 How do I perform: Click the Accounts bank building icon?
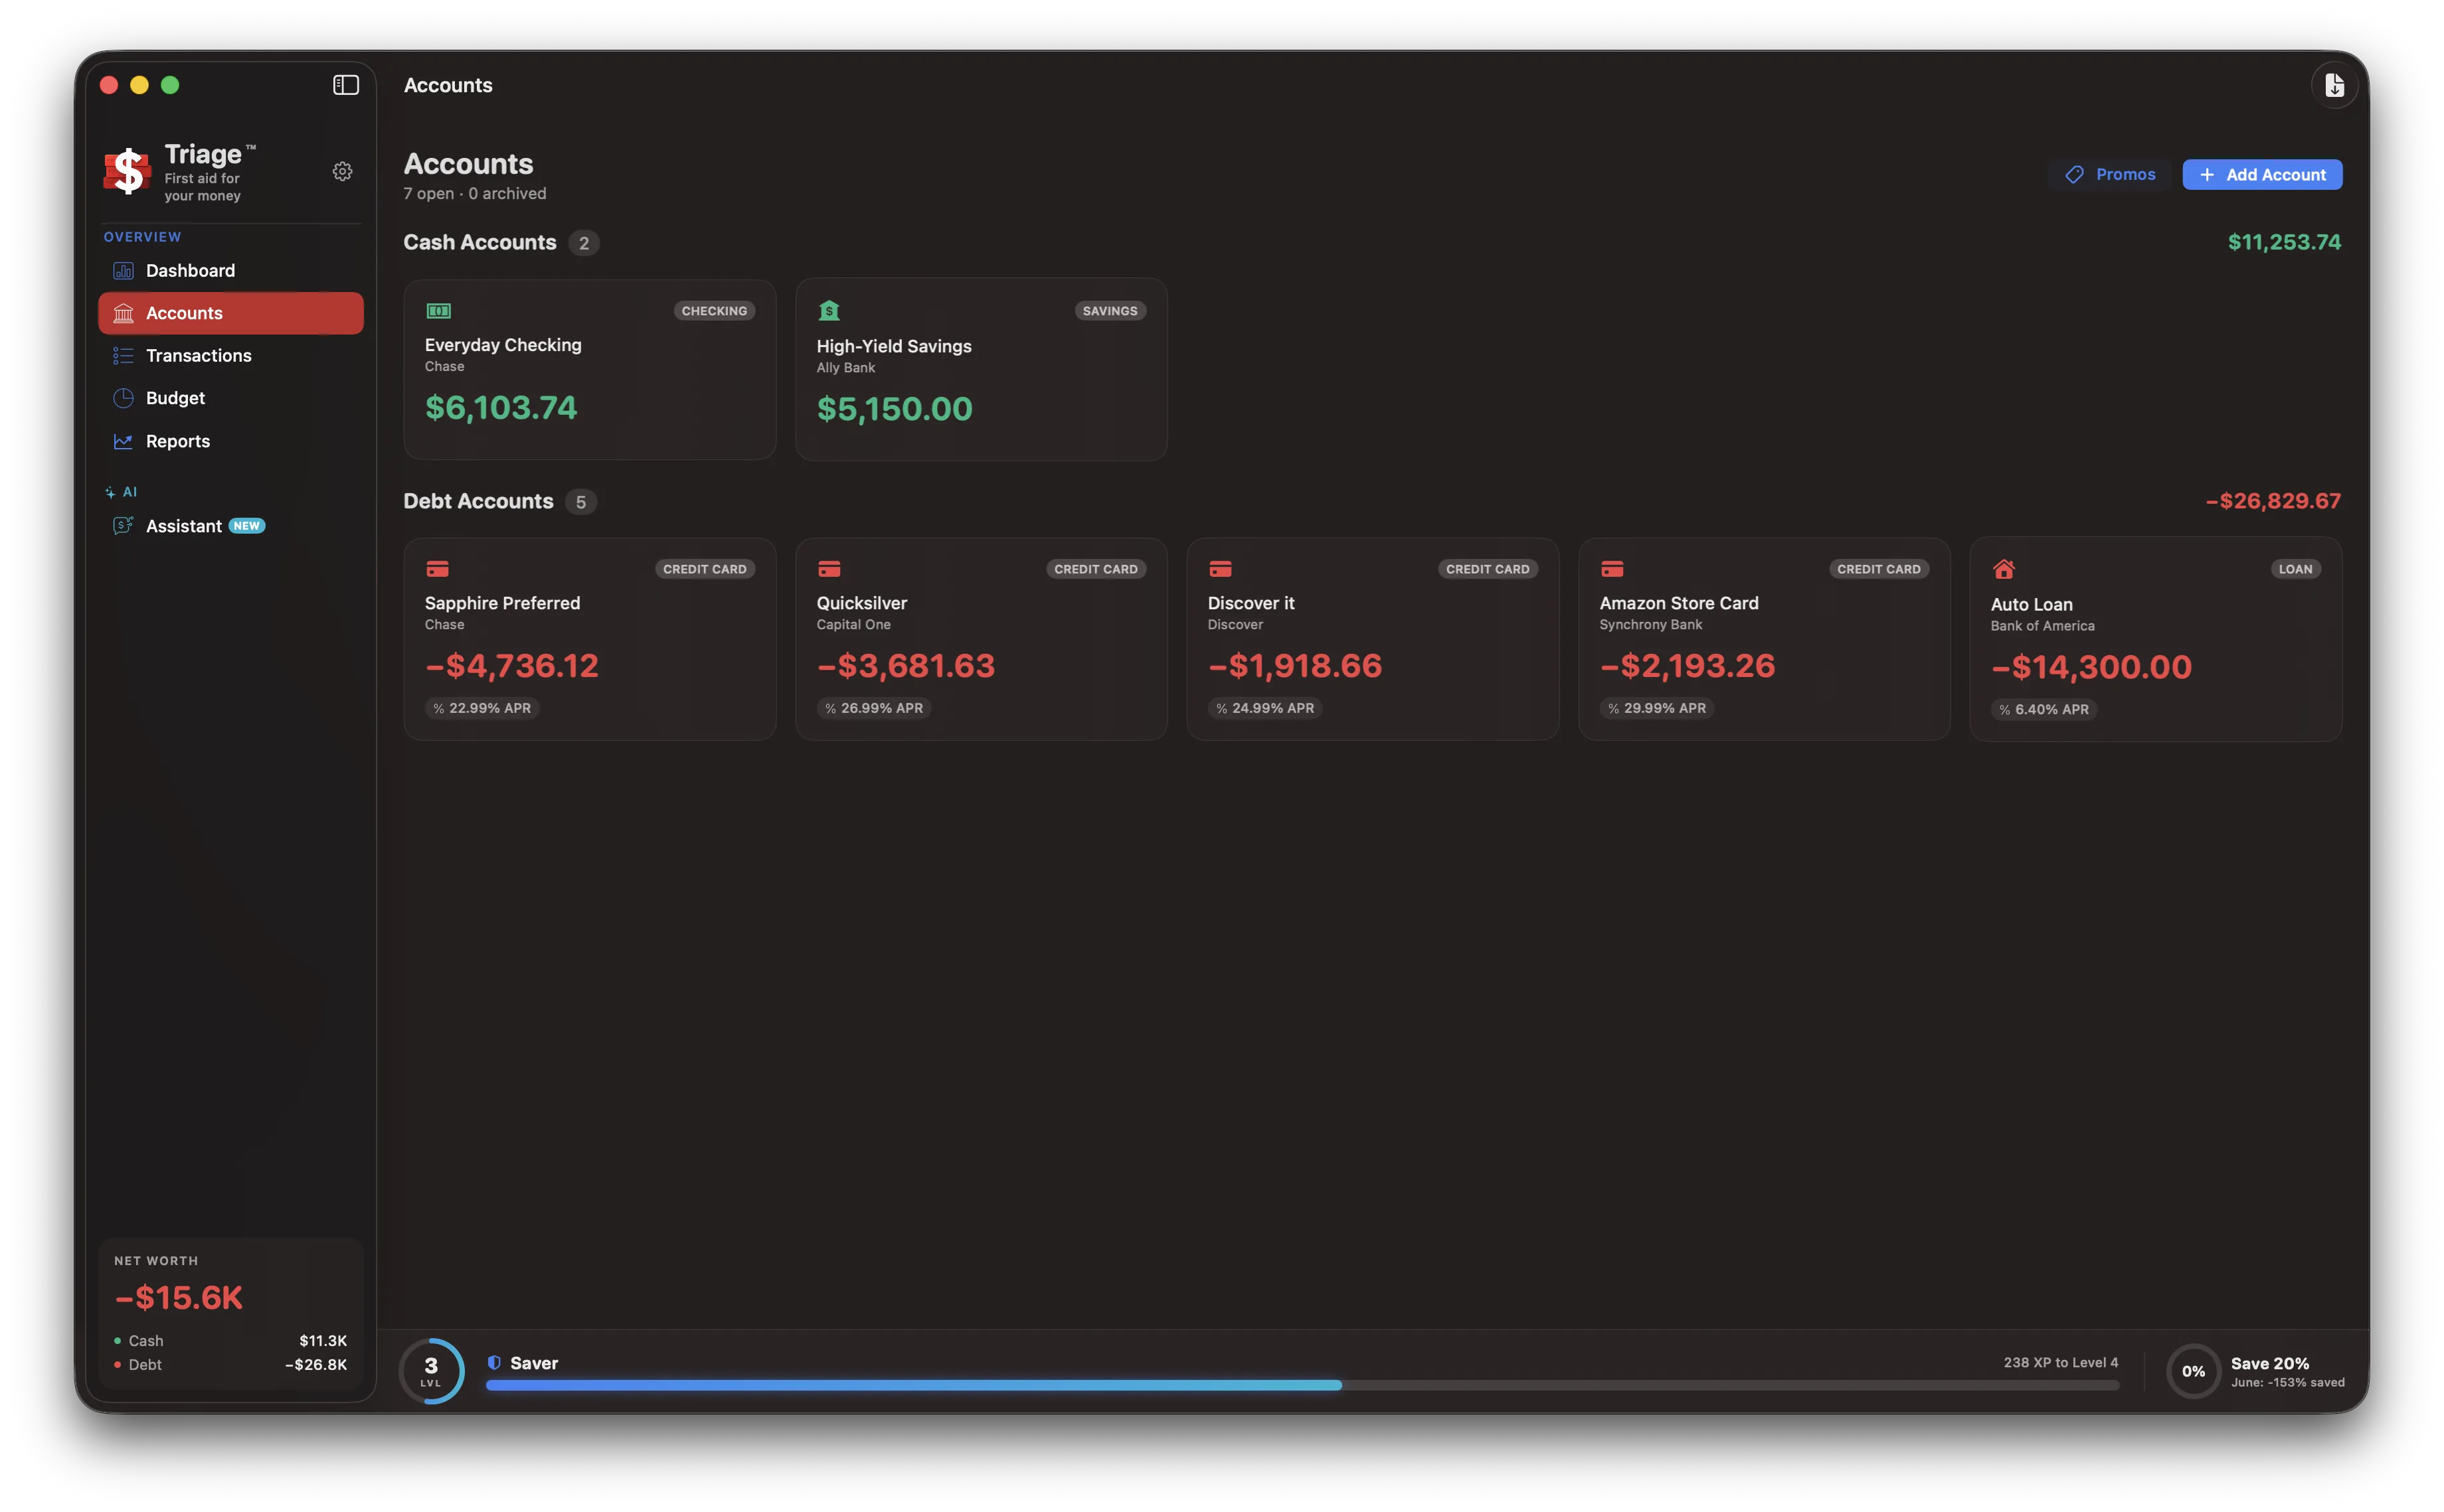click(x=123, y=313)
